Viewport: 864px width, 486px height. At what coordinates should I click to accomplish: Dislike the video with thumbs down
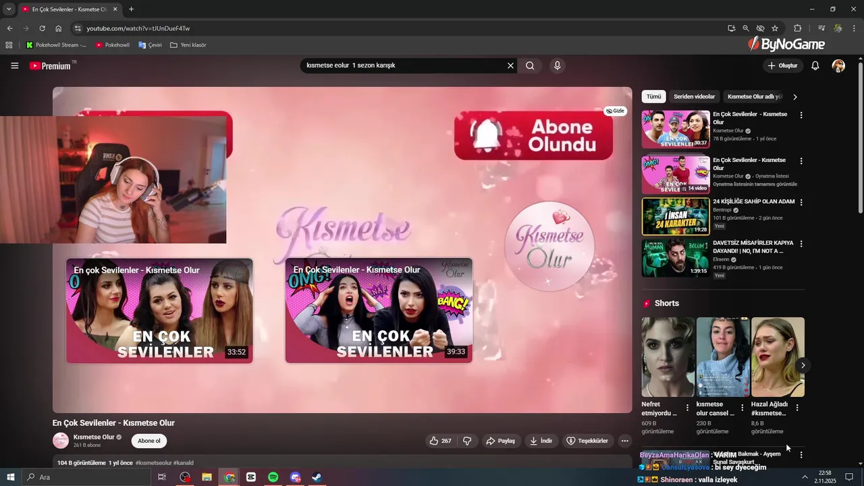467,441
